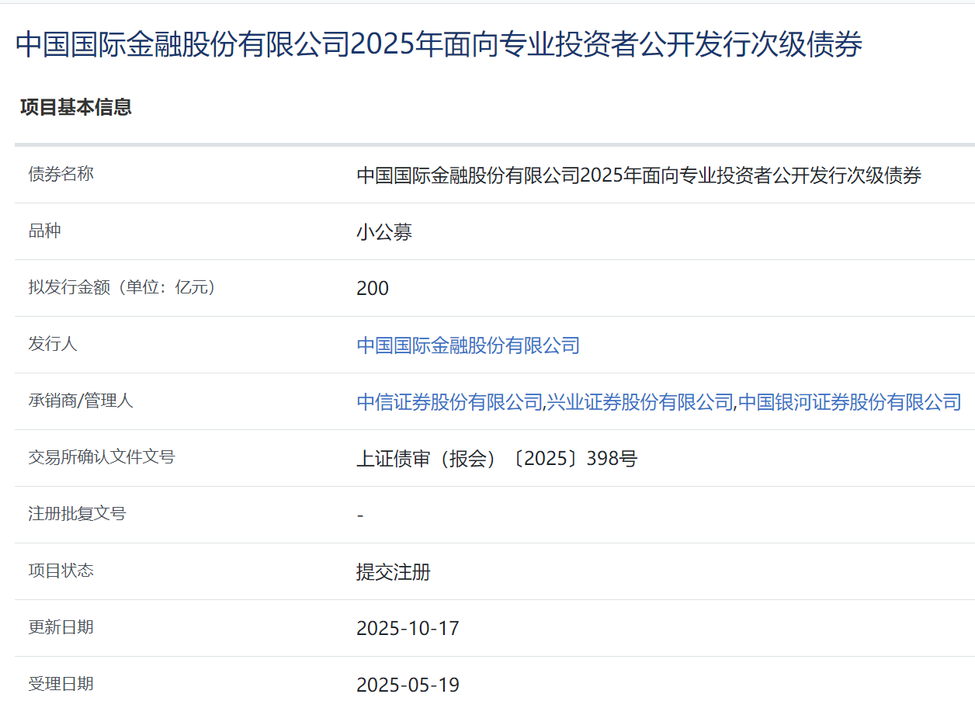Click the 品种 row label
The width and height of the screenshot is (975, 708).
click(x=45, y=231)
